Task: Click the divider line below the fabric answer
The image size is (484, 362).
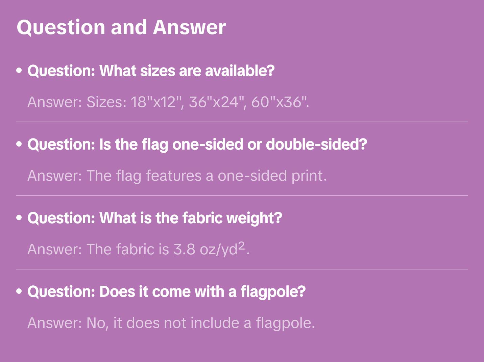Action: tap(242, 269)
